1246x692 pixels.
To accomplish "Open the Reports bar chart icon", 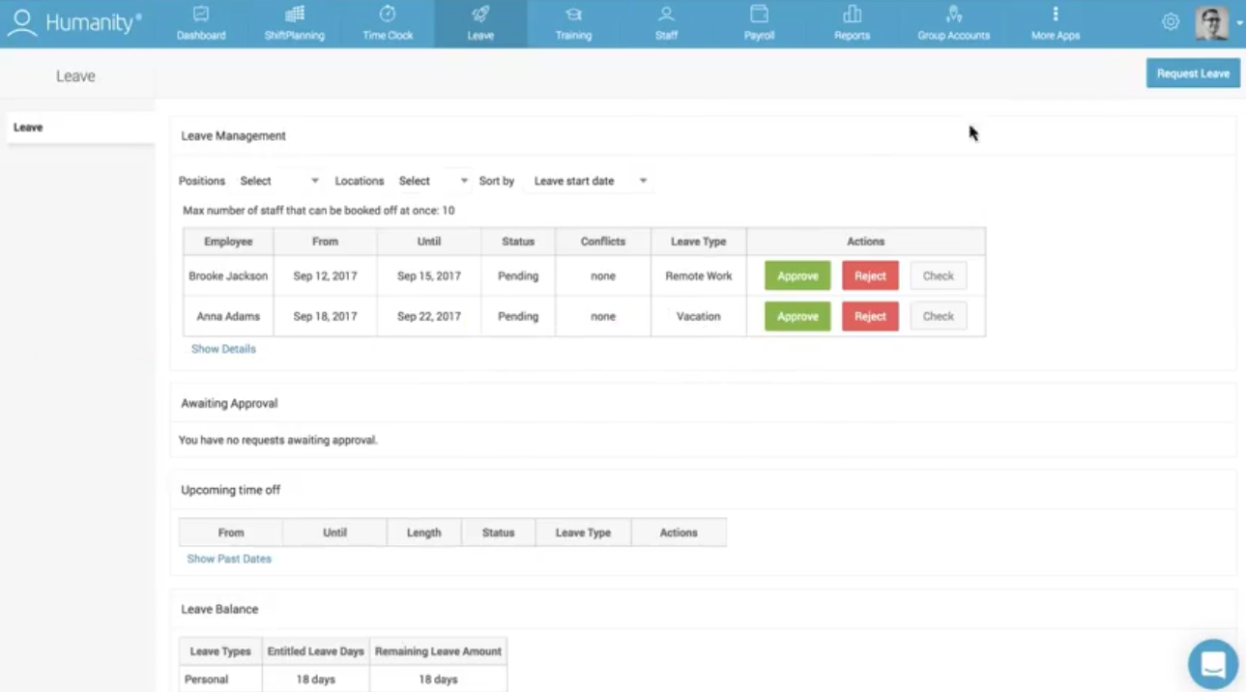I will coord(852,14).
